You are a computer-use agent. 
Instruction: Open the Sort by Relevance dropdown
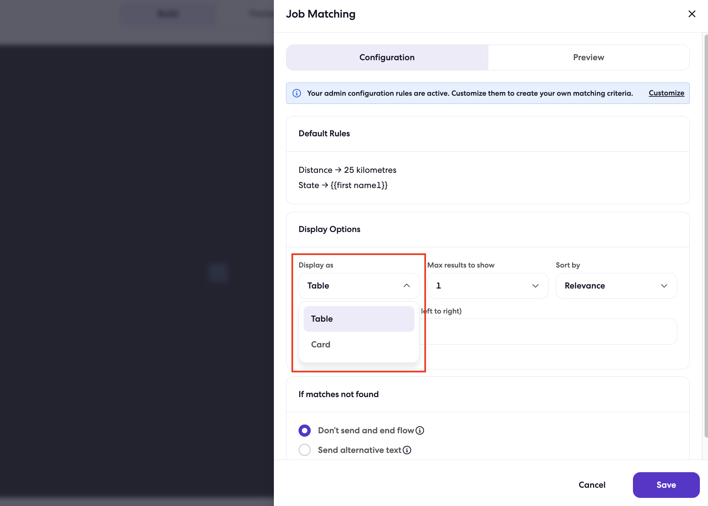(616, 286)
